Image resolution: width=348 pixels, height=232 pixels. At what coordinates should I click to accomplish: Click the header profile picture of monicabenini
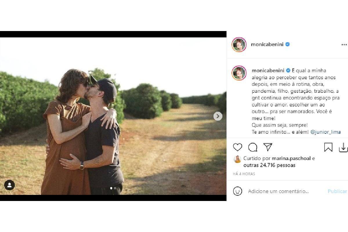[239, 45]
